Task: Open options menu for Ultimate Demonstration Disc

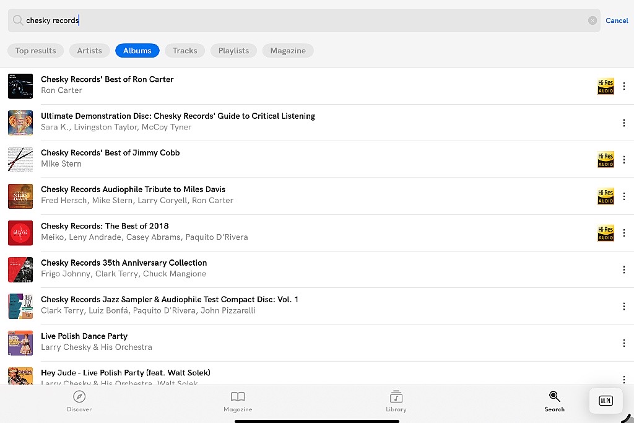Action: tap(624, 123)
